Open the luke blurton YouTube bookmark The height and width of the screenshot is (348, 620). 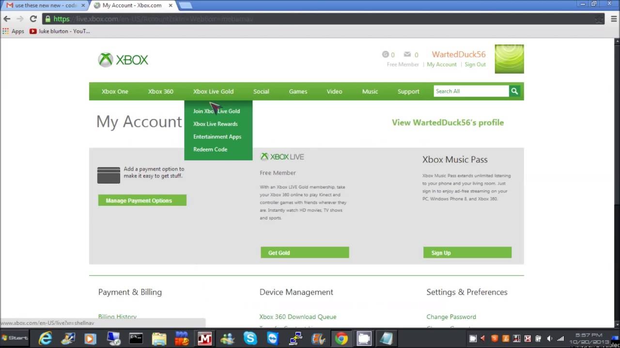point(60,31)
